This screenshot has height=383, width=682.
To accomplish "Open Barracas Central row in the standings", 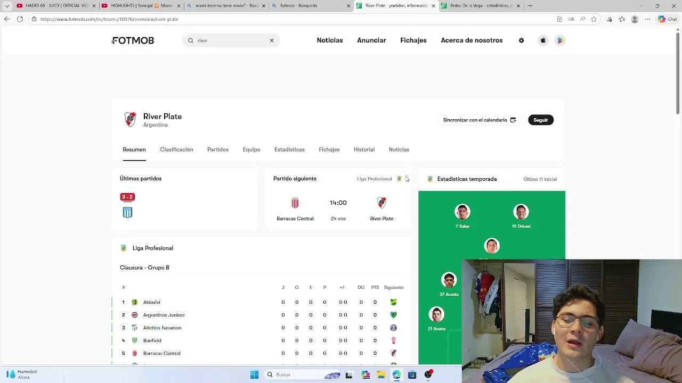I will click(x=262, y=353).
